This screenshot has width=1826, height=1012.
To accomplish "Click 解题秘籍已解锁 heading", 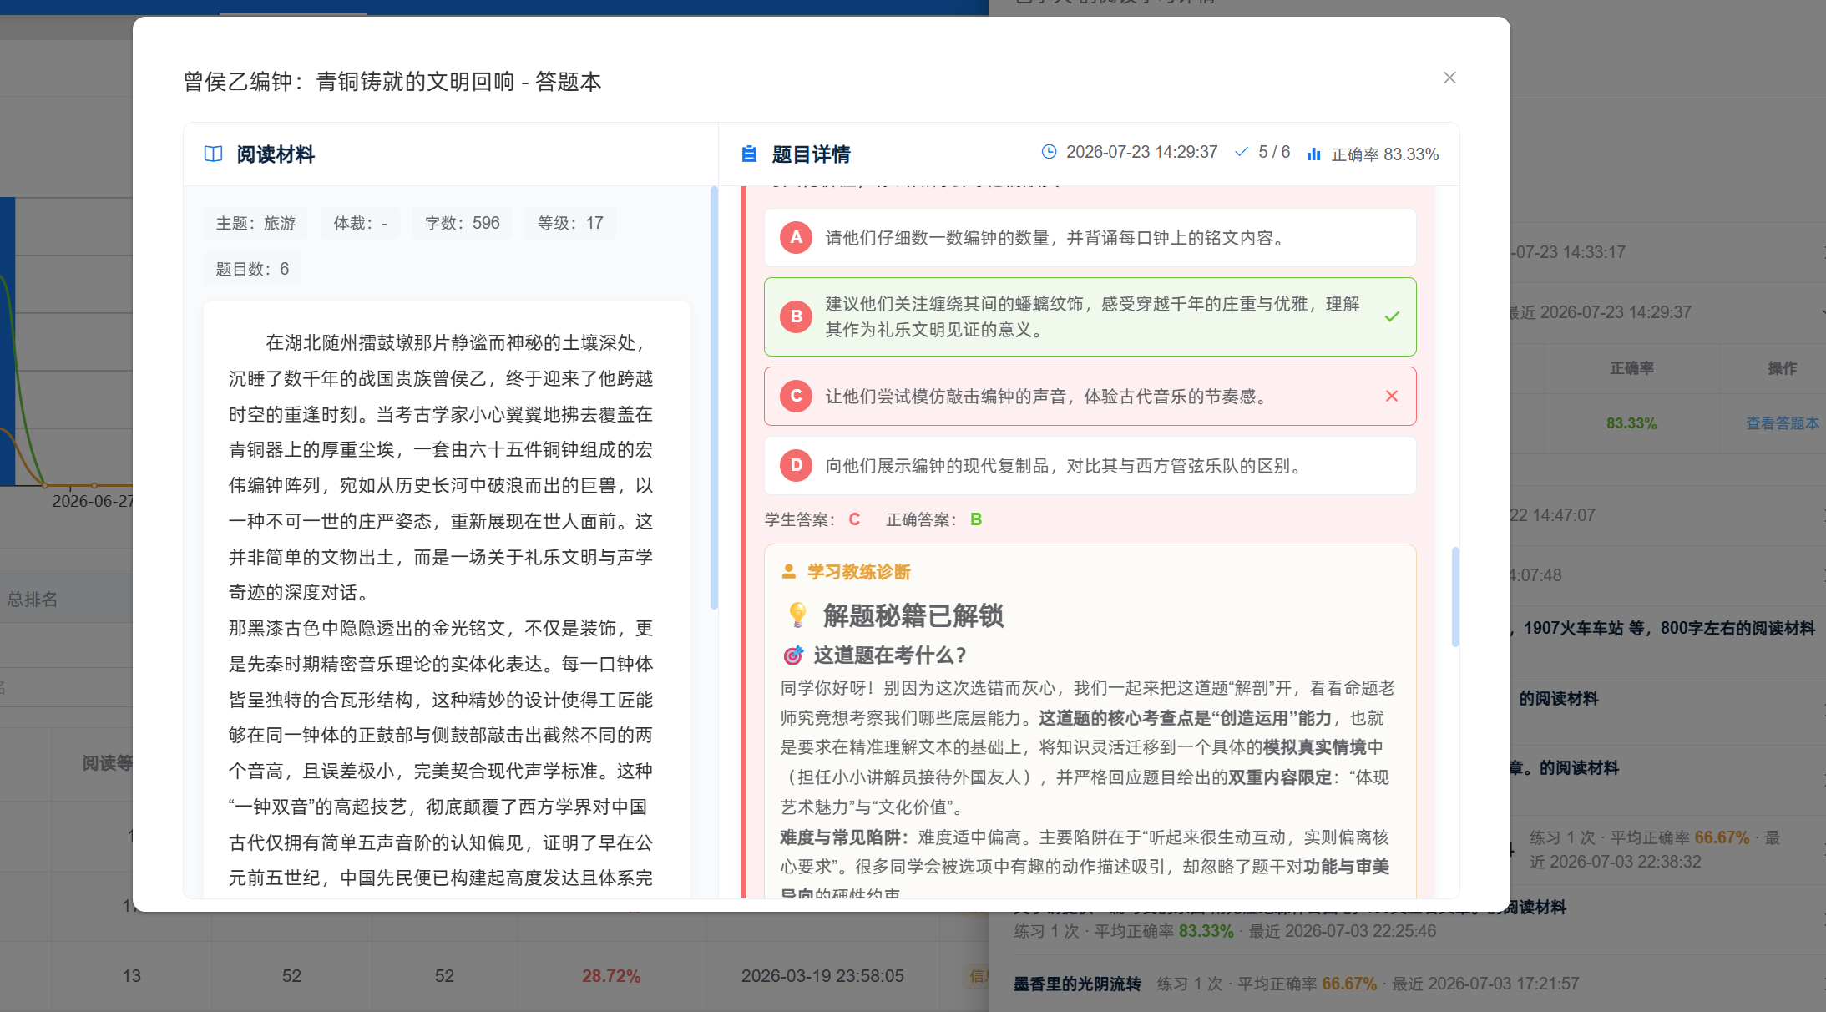I will click(x=913, y=615).
